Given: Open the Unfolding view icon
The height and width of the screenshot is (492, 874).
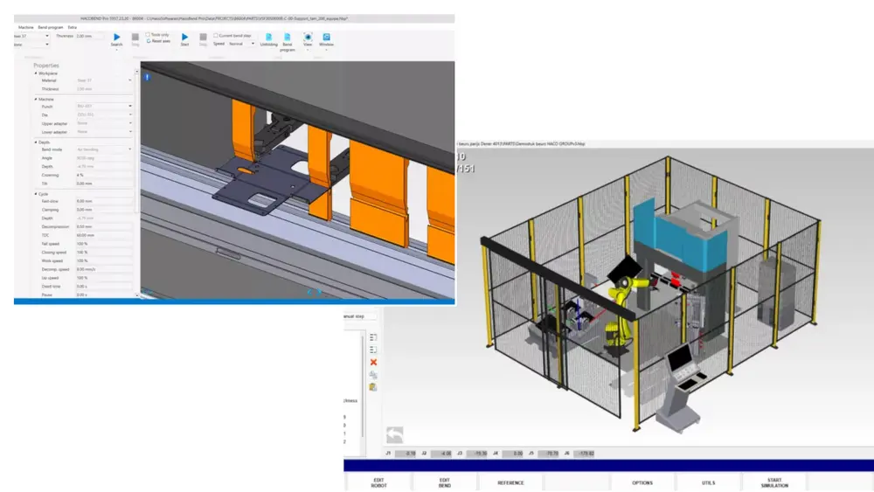Looking at the screenshot, I should point(268,37).
